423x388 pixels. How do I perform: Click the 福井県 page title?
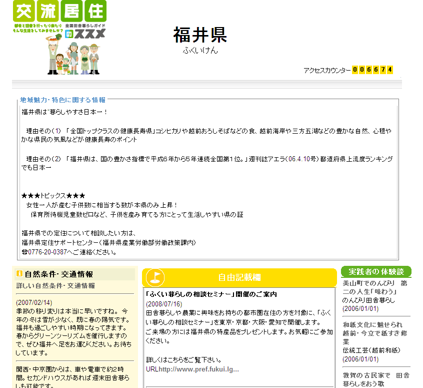[200, 35]
